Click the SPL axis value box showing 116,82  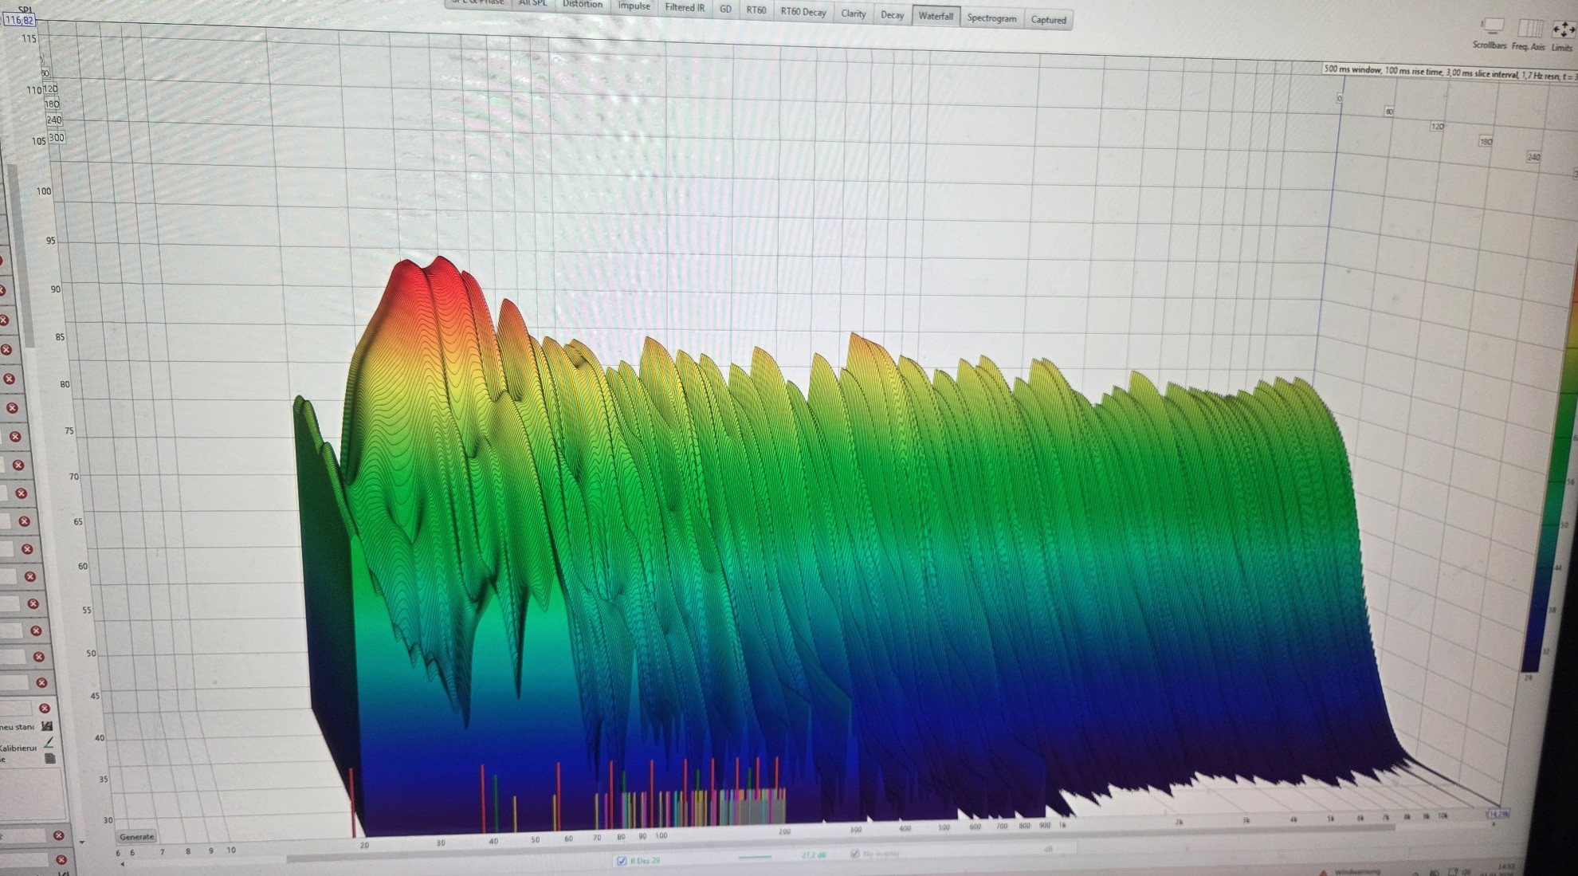click(20, 20)
